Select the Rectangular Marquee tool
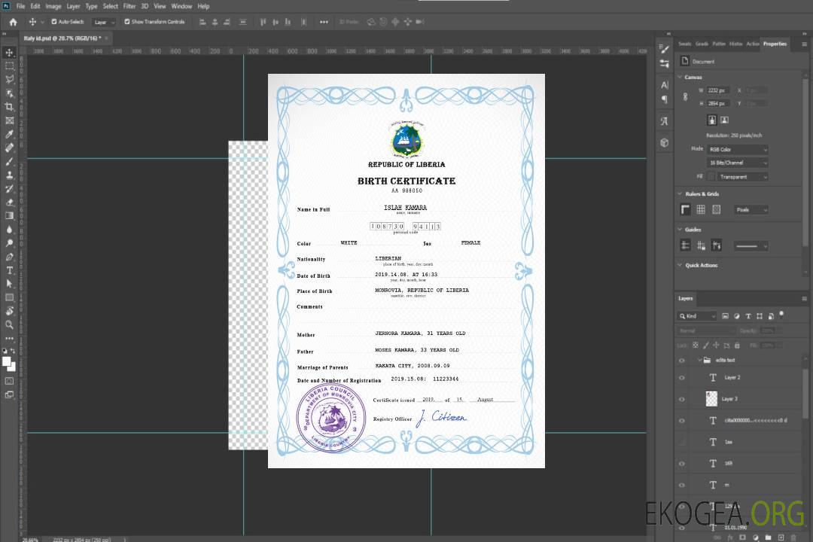813x542 pixels. (x=9, y=66)
